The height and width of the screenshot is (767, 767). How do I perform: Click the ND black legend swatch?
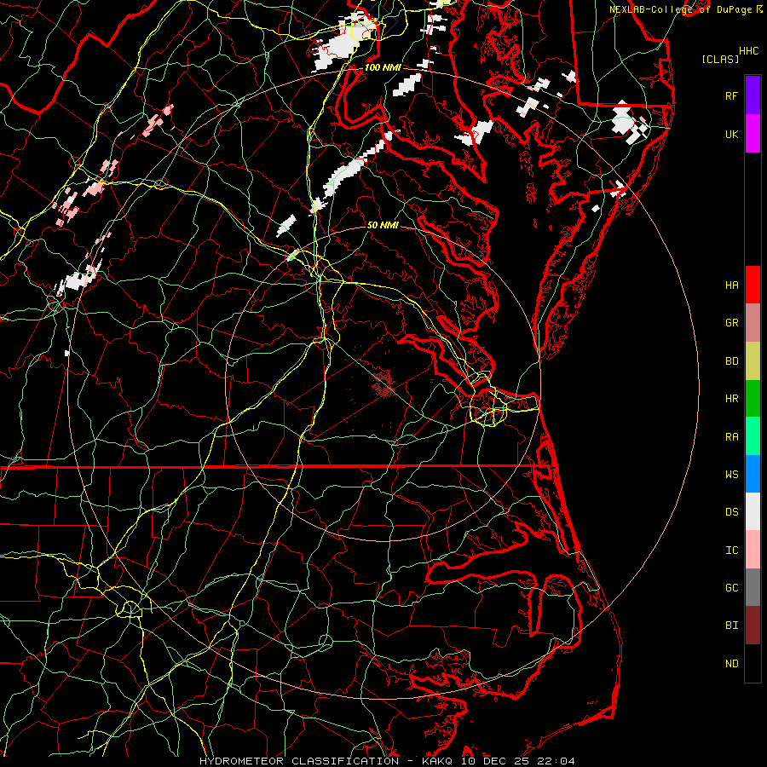point(753,663)
